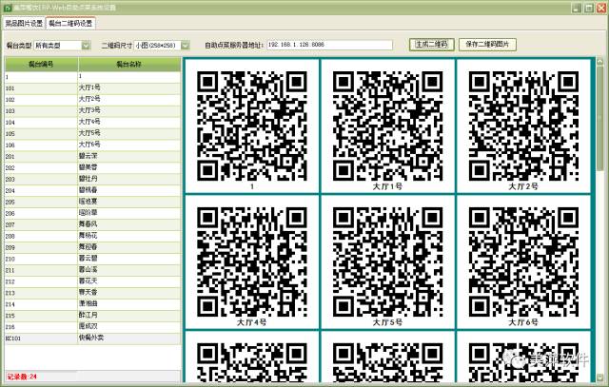Select the QR code for 大厅4号
The image size is (609, 387).
coord(251,260)
